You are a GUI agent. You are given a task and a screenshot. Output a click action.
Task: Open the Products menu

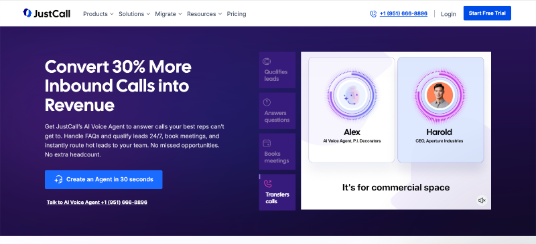coord(98,14)
